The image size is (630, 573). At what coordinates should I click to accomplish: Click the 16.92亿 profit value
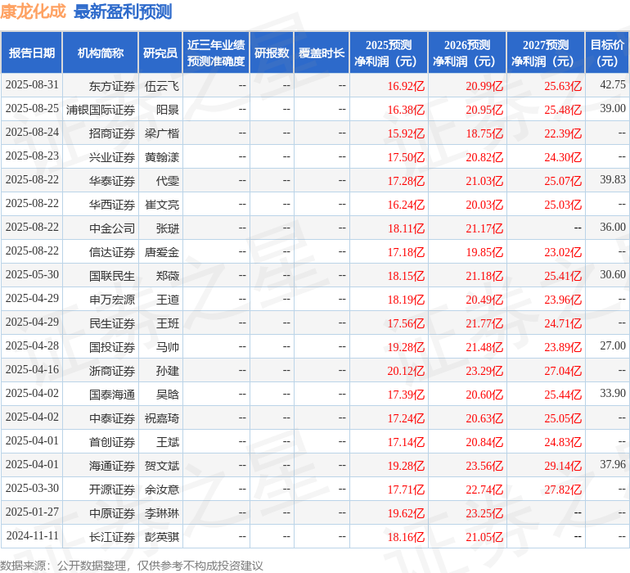click(x=406, y=86)
